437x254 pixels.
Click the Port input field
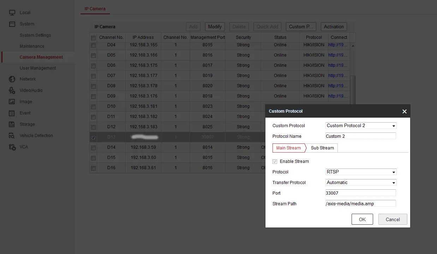pyautogui.click(x=360, y=193)
